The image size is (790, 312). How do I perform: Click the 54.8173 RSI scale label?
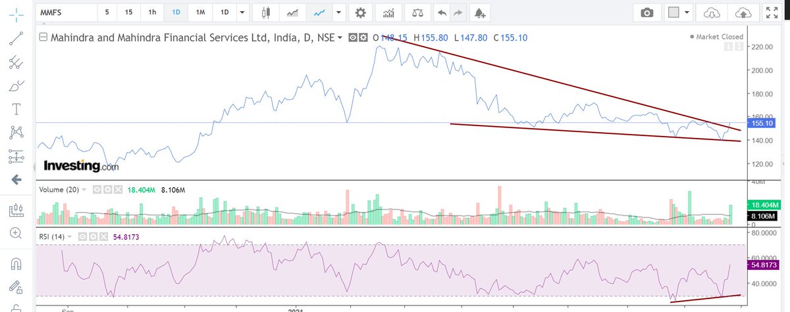(x=763, y=265)
